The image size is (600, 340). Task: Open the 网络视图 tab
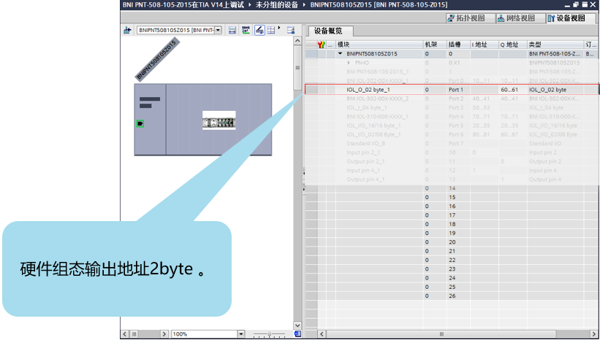pos(515,18)
